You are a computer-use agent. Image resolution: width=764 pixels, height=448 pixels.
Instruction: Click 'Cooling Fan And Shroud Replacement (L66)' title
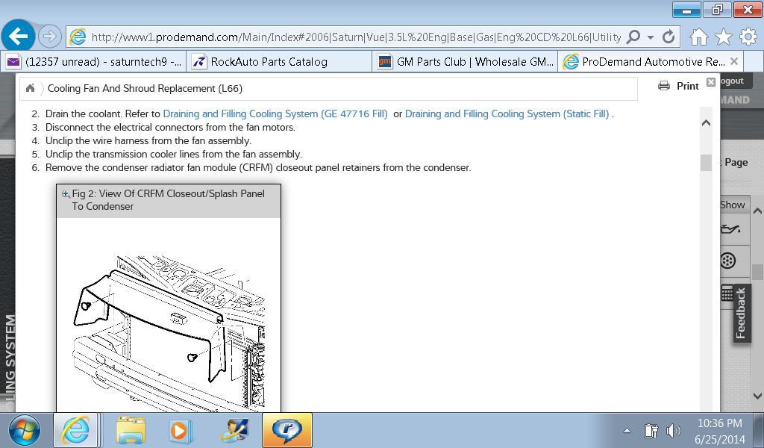[145, 89]
